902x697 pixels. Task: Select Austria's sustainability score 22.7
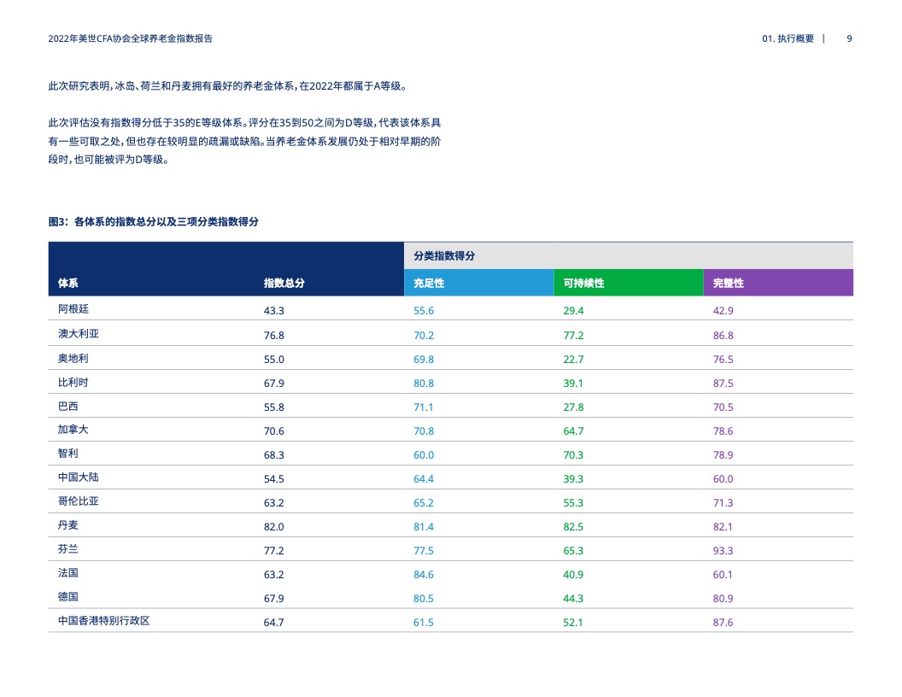[x=573, y=360]
